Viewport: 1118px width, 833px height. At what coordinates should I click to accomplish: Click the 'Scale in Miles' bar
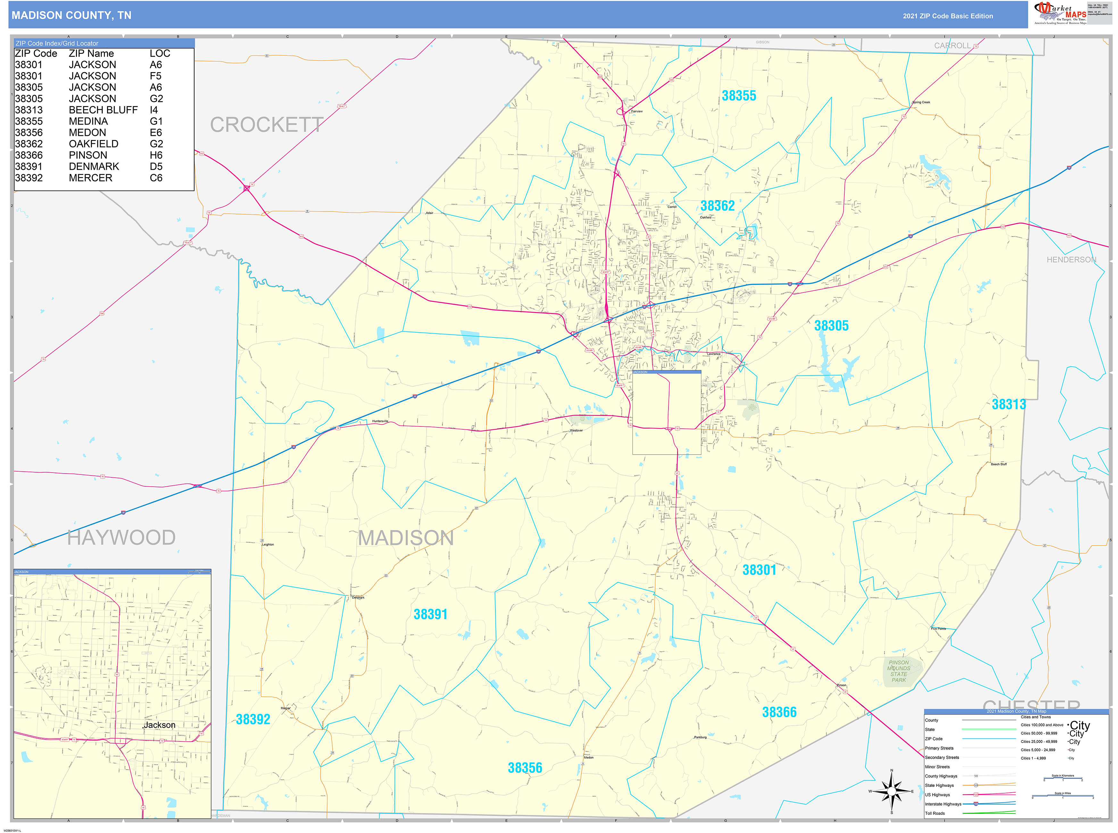[1063, 796]
